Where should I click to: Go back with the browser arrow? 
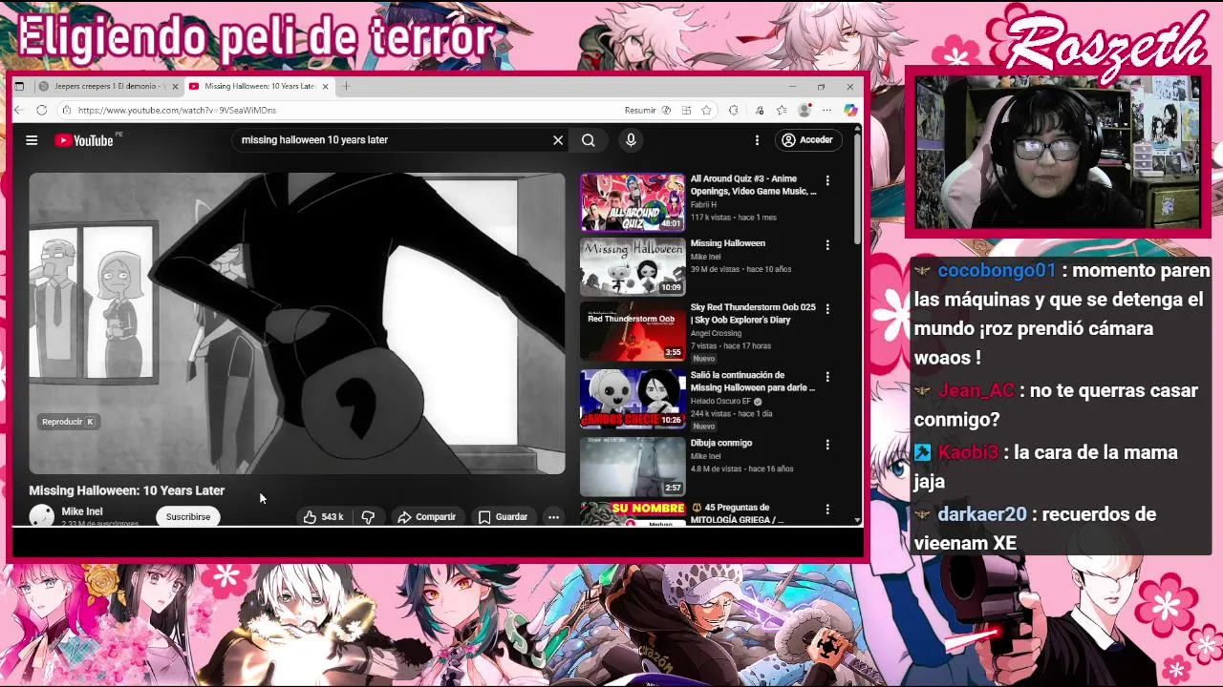click(x=19, y=111)
